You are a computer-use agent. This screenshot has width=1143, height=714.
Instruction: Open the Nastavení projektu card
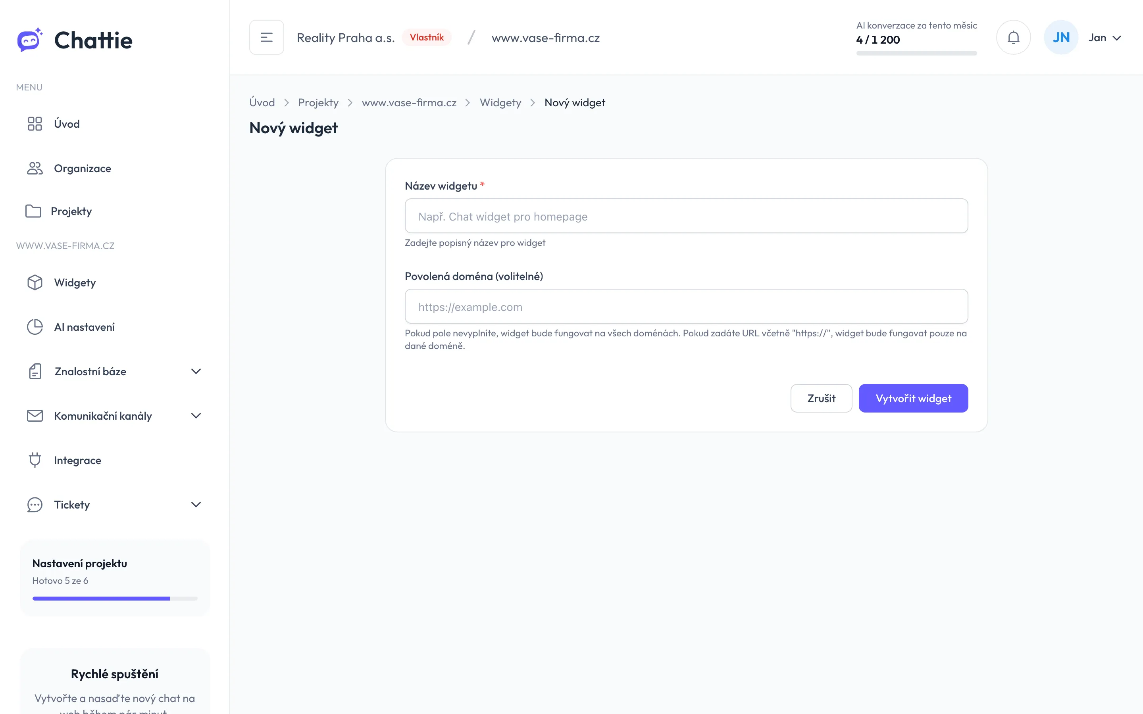(115, 578)
